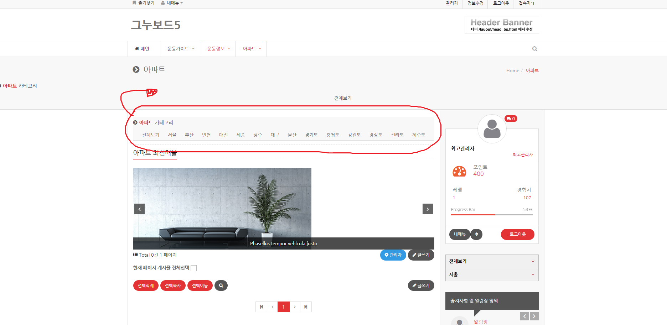This screenshot has width=667, height=325.
Task: Click the 즐겨찾기 bookmark link
Action: pos(143,3)
